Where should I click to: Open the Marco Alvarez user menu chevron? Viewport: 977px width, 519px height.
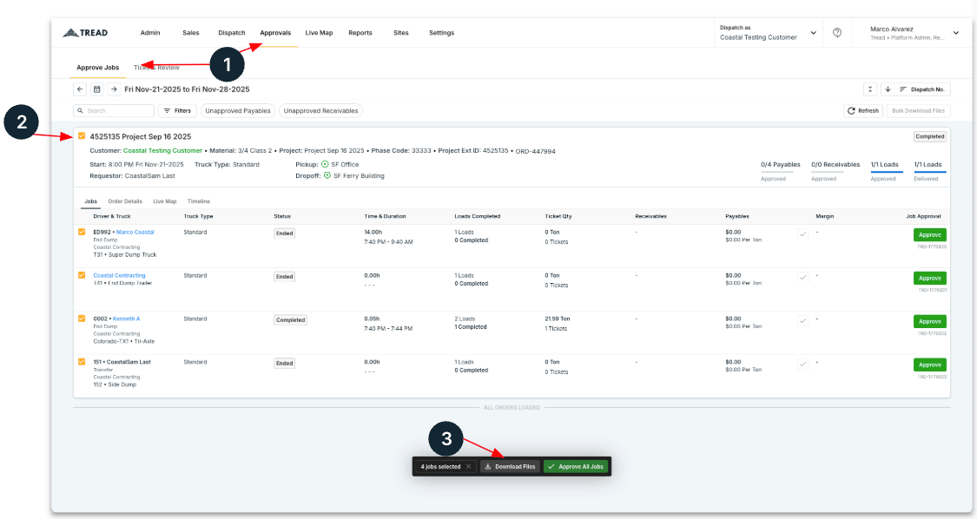(956, 33)
